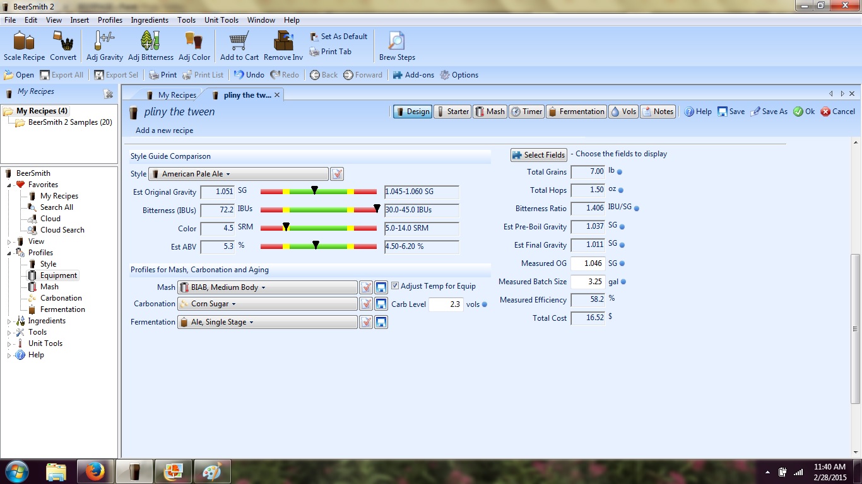Collapse the Favorites tree node
This screenshot has height=484, width=862.
point(9,185)
